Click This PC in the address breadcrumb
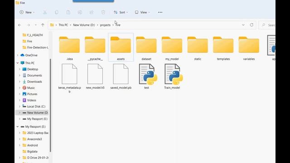This screenshot has height=163, width=290. coord(63,25)
